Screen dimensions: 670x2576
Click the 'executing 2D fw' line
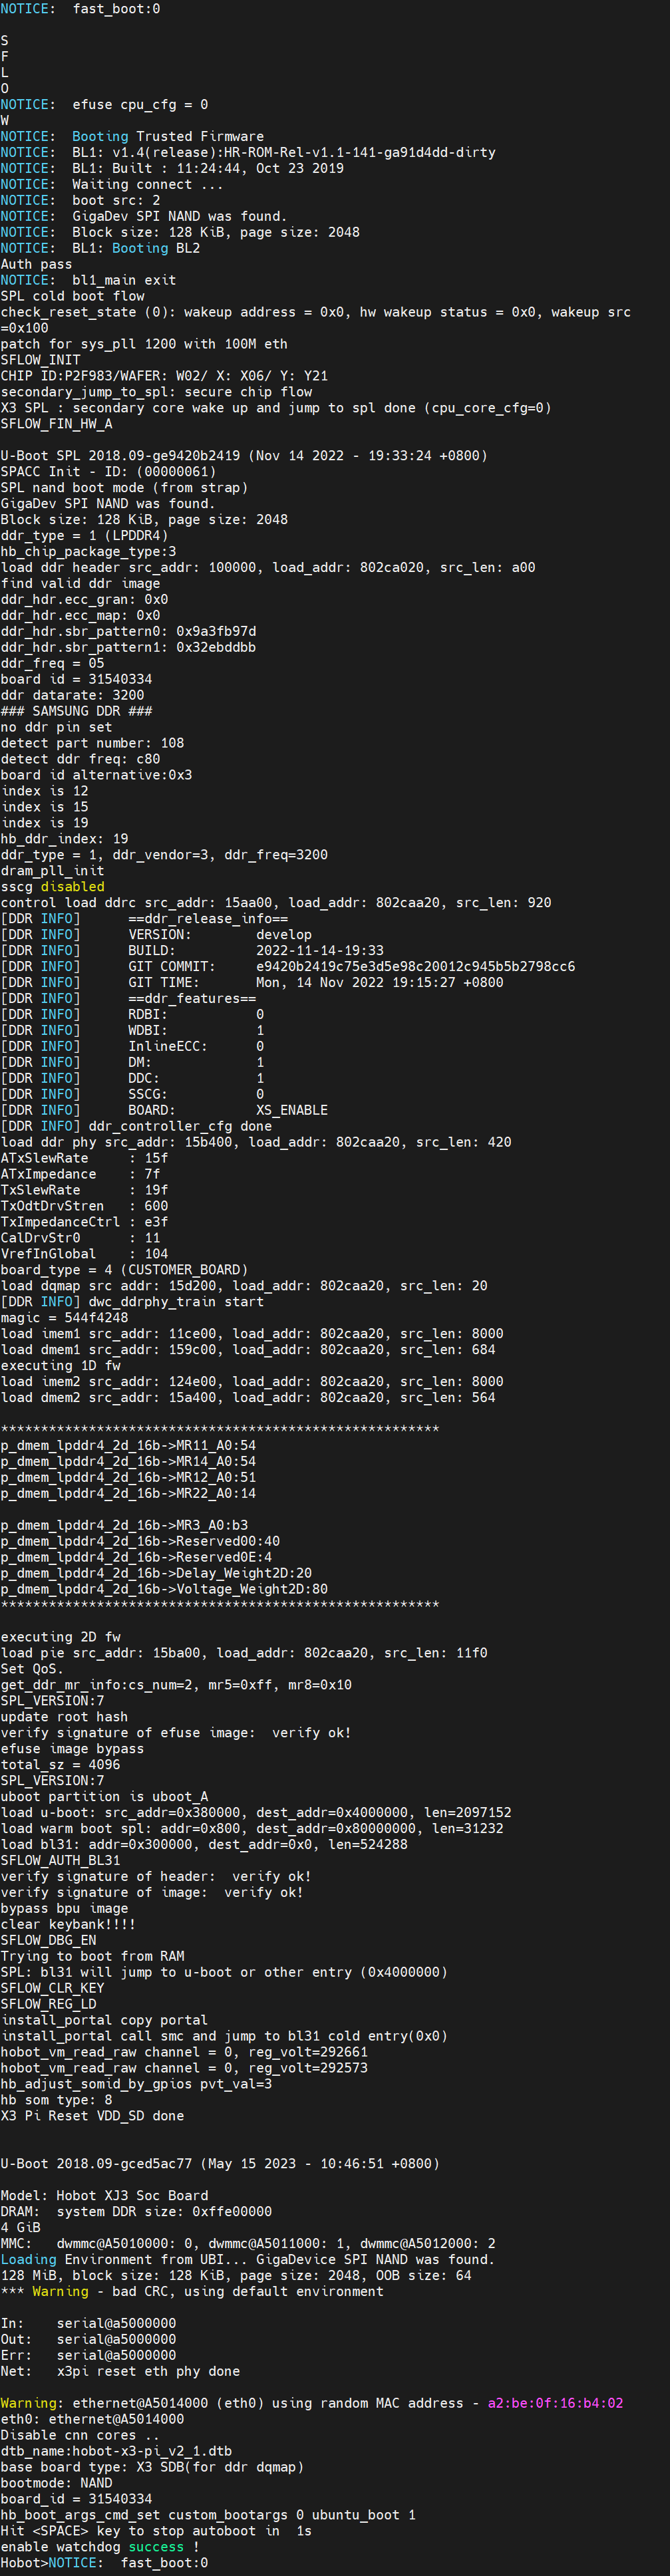coord(60,1636)
